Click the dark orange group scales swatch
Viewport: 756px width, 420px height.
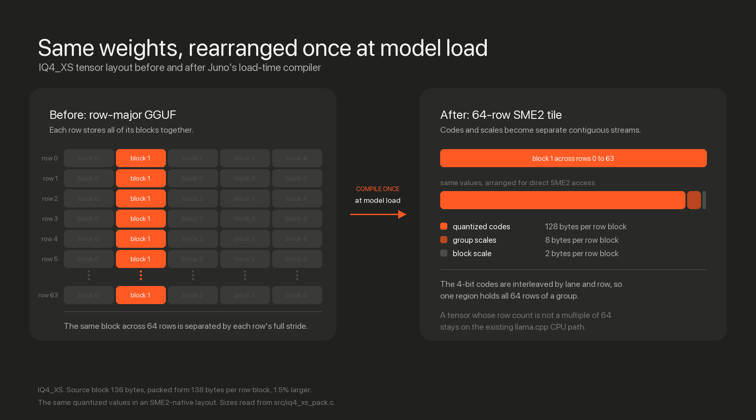tap(444, 240)
